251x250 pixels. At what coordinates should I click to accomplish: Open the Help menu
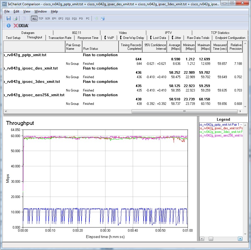point(54,11)
